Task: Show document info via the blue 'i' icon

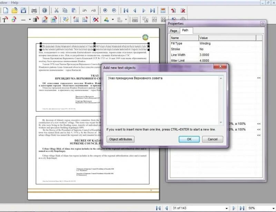Action: pos(45,11)
